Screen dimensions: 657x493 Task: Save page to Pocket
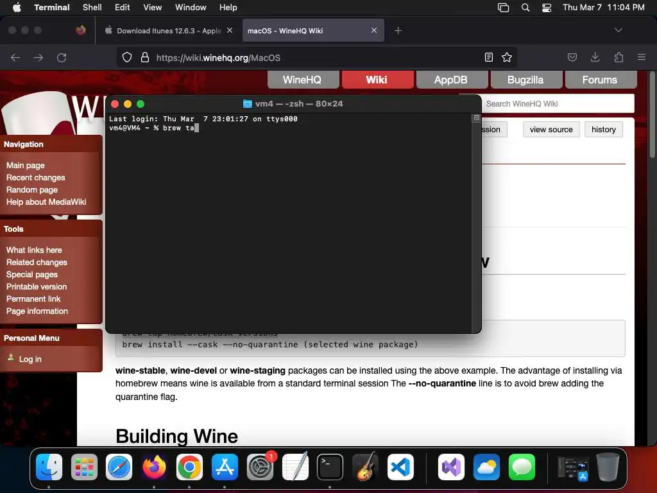[572, 57]
